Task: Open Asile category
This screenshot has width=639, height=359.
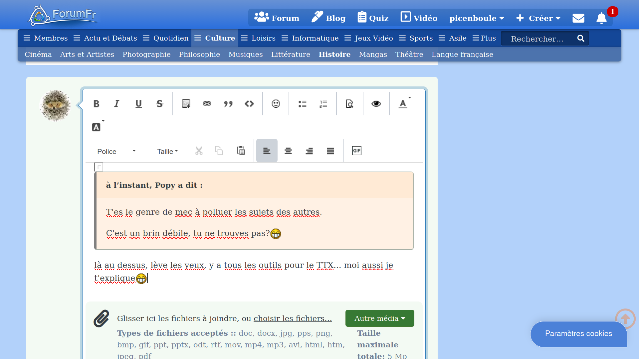Action: [x=453, y=38]
